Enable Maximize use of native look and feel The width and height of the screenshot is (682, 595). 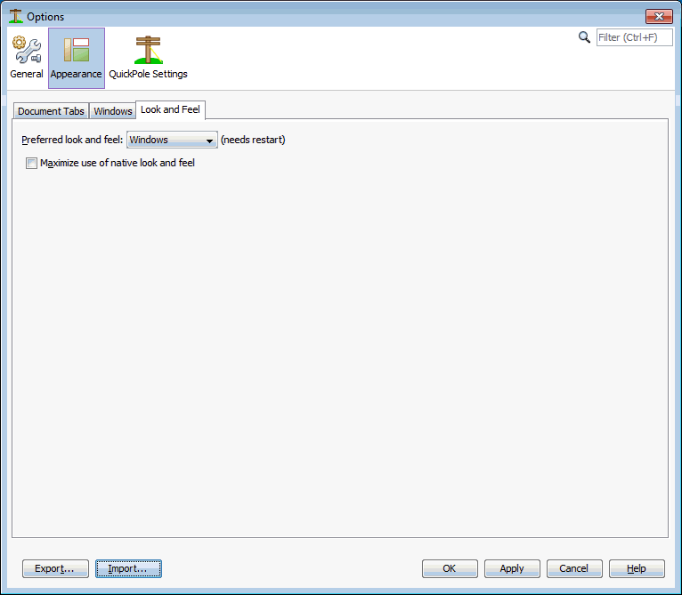tap(31, 163)
